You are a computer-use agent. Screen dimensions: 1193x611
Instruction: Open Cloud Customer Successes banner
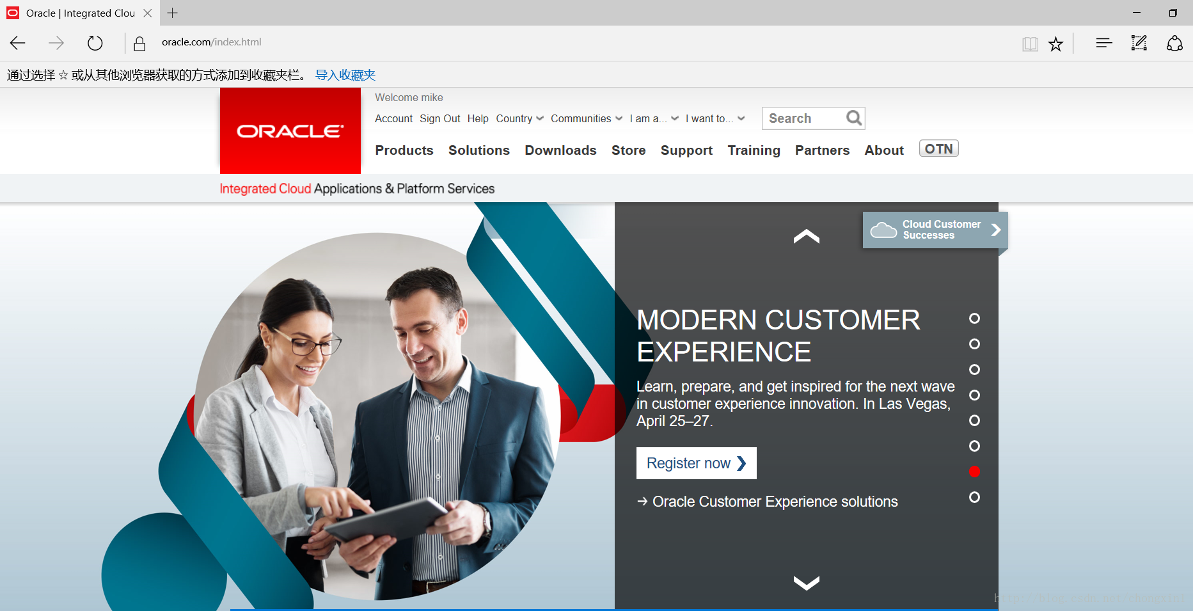[x=935, y=230]
